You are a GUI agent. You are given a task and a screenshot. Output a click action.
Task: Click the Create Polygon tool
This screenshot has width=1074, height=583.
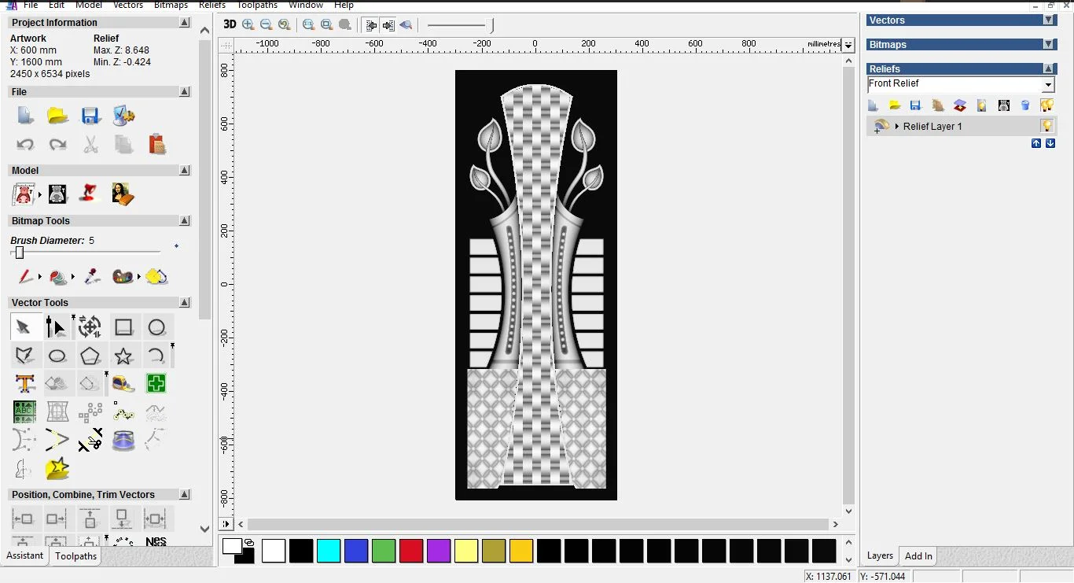[x=90, y=356]
